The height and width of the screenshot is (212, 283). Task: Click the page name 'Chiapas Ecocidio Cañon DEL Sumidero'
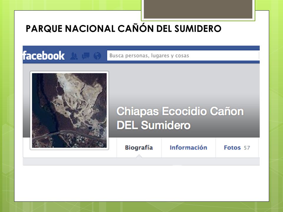click(180, 118)
